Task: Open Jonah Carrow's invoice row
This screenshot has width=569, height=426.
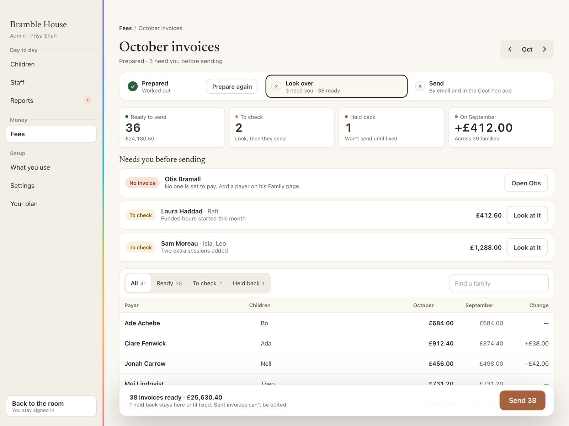Action: 336,364
